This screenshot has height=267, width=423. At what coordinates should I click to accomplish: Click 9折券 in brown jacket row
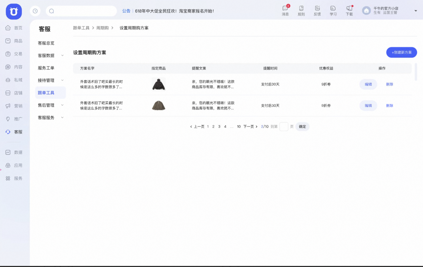[x=326, y=106]
